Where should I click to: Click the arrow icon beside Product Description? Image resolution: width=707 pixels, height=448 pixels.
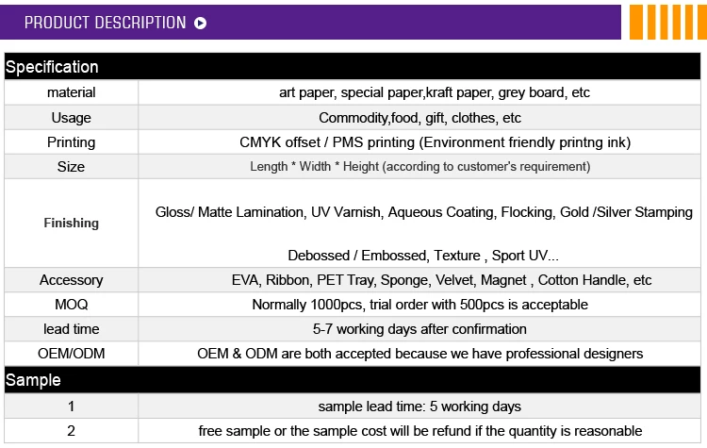200,24
